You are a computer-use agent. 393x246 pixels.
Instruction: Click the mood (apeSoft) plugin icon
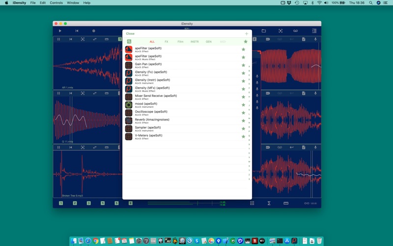point(129,105)
